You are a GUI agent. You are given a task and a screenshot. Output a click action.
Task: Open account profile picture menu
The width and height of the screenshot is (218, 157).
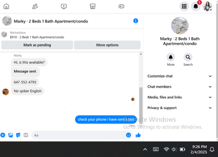coord(208,7)
